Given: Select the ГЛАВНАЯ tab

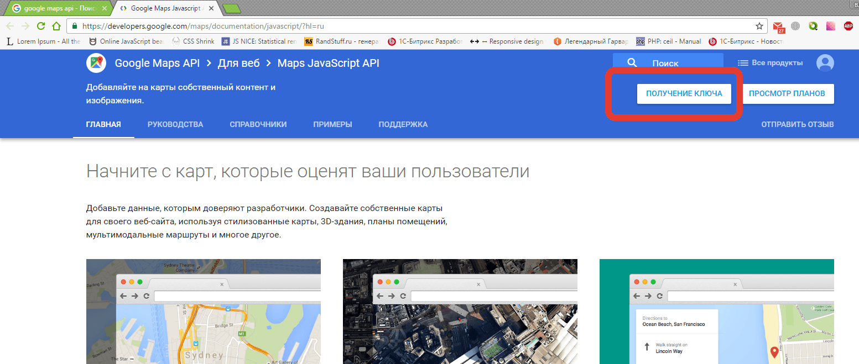Looking at the screenshot, I should (x=103, y=124).
